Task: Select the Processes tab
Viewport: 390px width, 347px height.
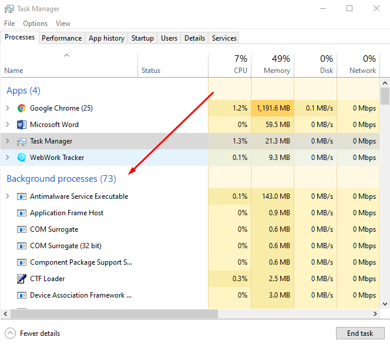Action: [x=19, y=37]
